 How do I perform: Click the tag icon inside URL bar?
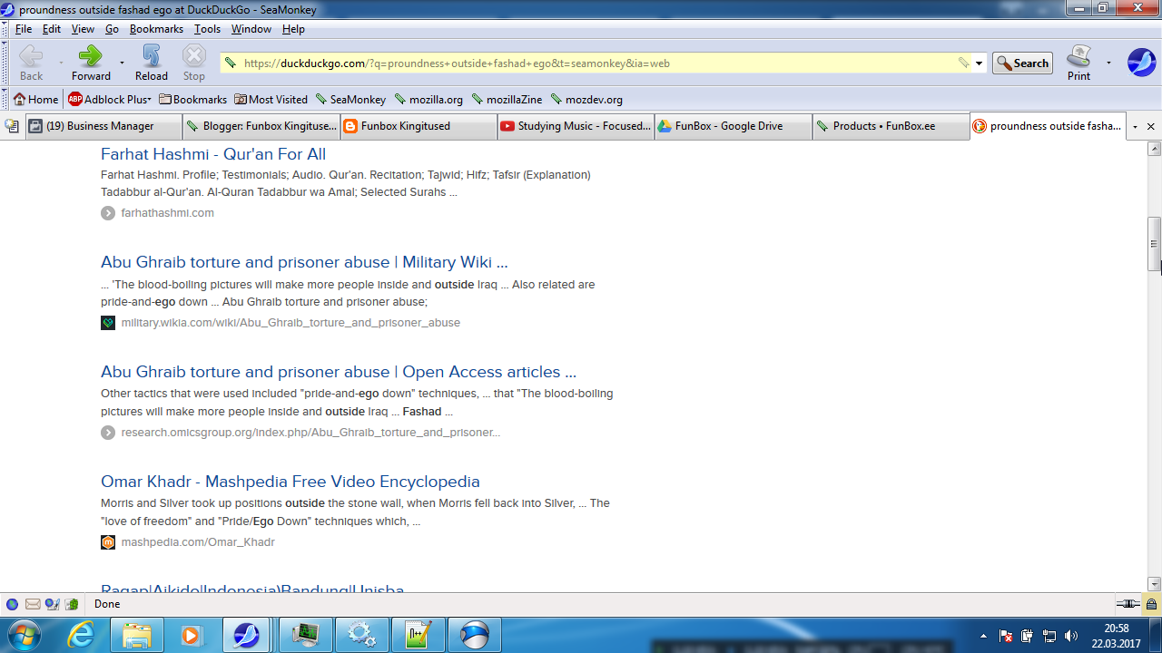[x=963, y=63]
